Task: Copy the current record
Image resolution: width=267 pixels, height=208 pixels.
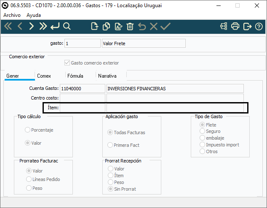Action: click(x=107, y=27)
